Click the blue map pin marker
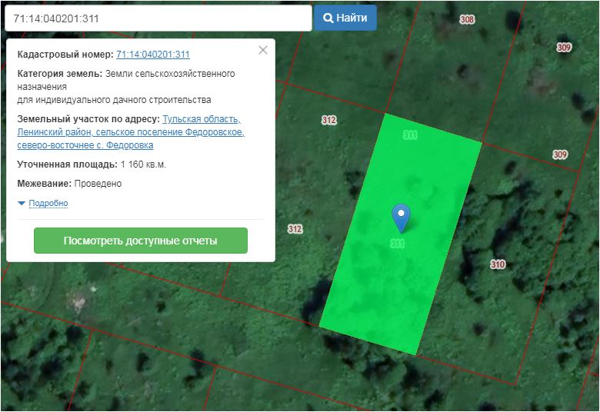This screenshot has width=600, height=412. (401, 217)
